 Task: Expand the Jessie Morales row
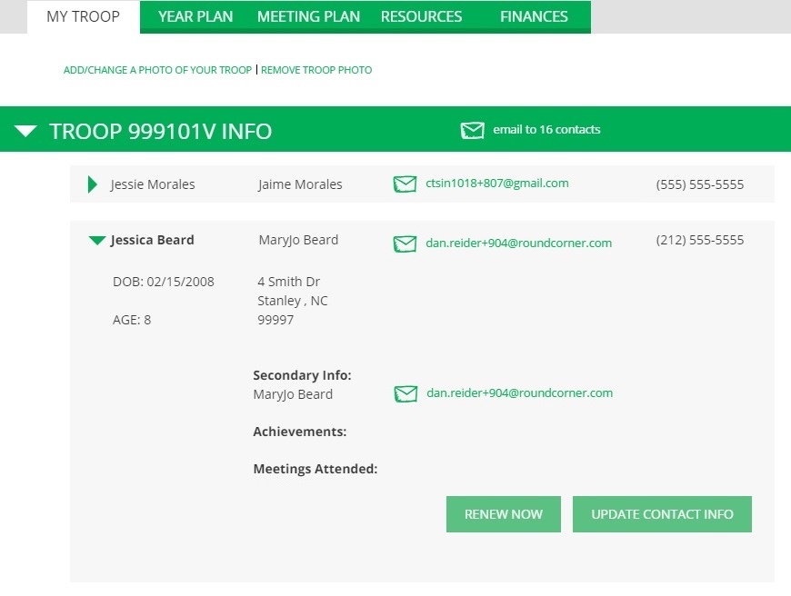93,184
